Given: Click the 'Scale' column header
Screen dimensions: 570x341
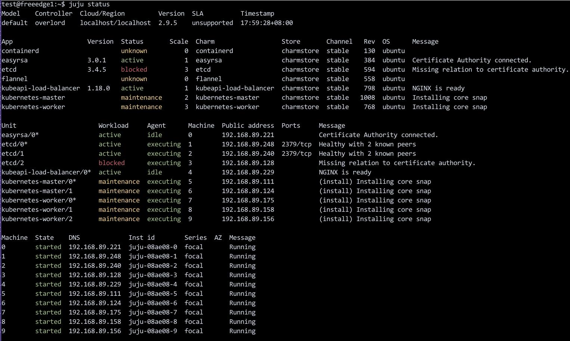Looking at the screenshot, I should 179,41.
